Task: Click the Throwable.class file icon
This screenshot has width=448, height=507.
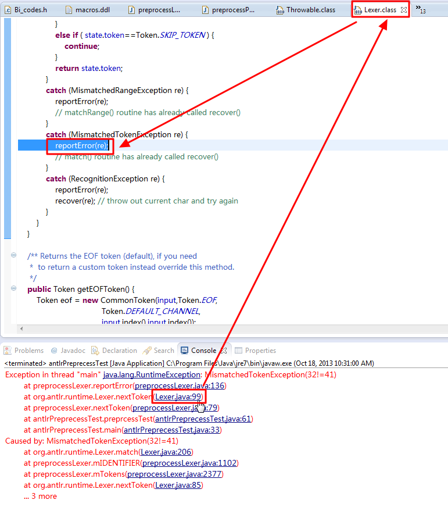Action: [280, 10]
